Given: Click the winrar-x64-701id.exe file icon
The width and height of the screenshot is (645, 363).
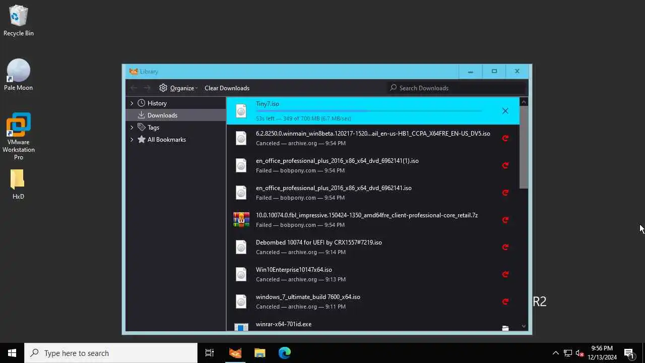Looking at the screenshot, I should [x=241, y=327].
